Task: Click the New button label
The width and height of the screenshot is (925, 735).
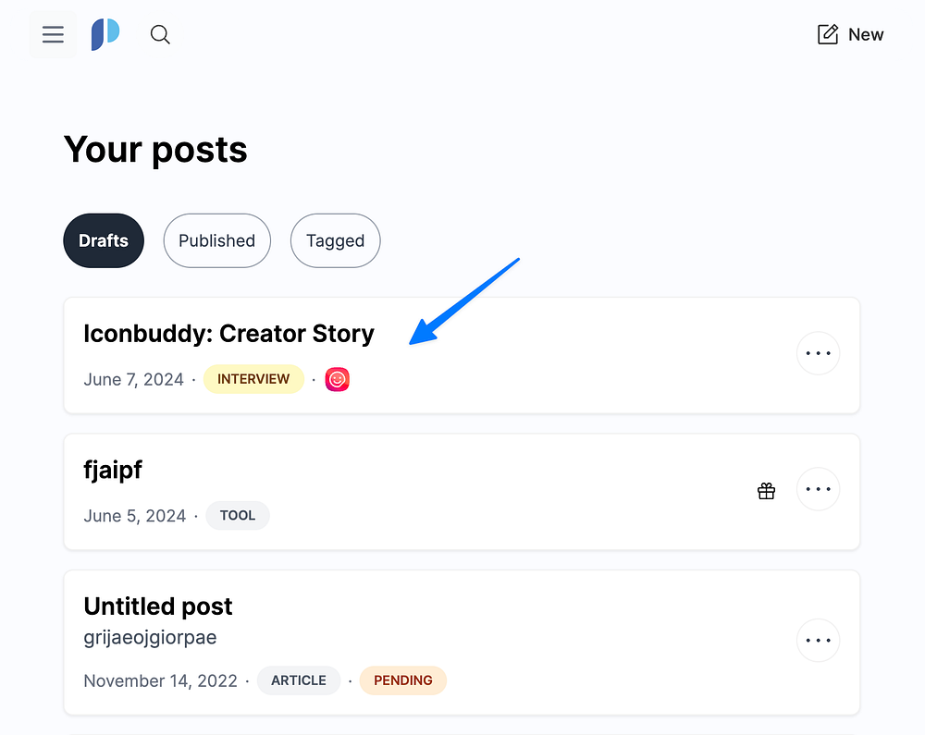Action: [866, 35]
